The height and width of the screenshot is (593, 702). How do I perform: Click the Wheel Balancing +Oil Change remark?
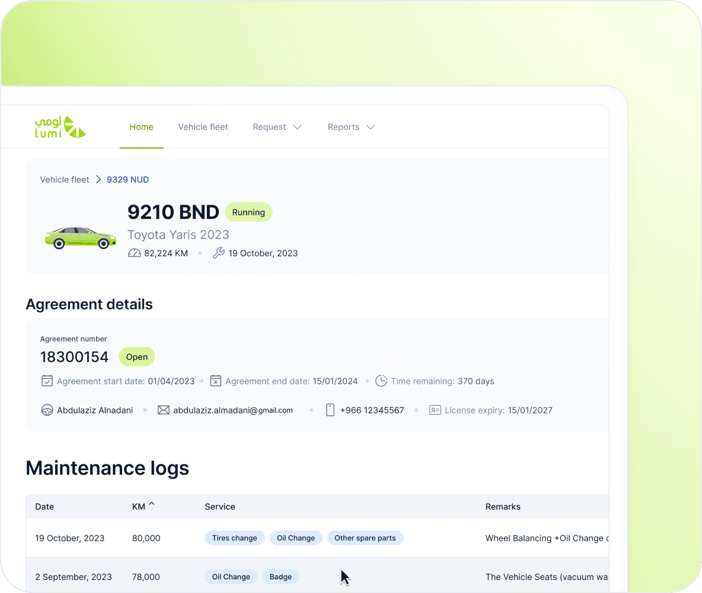tap(547, 538)
